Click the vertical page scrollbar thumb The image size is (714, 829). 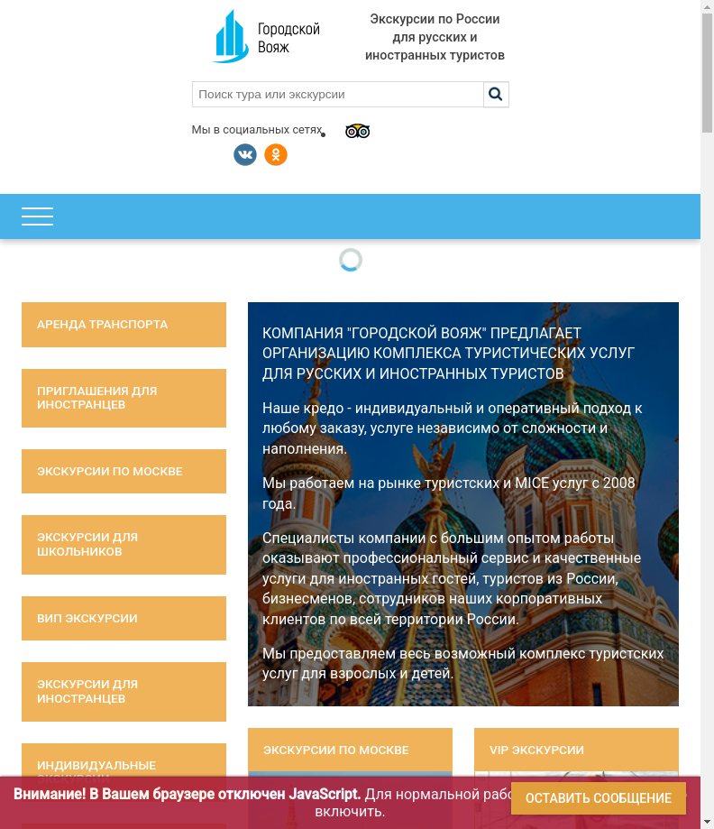click(x=707, y=73)
